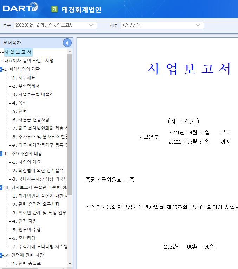
Task: Click the 사 업 보 고 서 document heading
Action: coord(189,69)
